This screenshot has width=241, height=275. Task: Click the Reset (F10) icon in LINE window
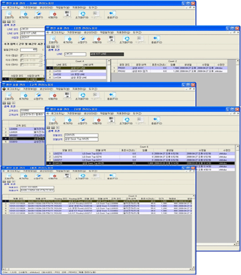82,15
